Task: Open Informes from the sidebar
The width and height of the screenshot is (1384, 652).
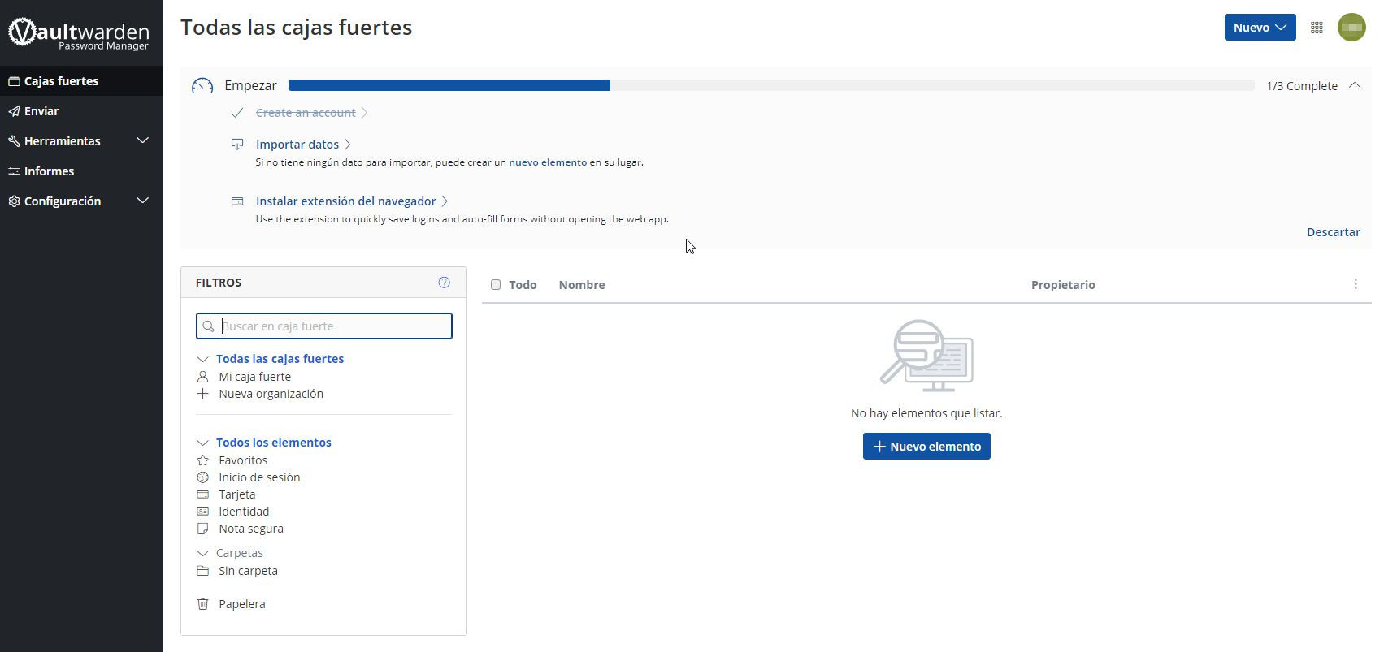Action: coord(49,171)
